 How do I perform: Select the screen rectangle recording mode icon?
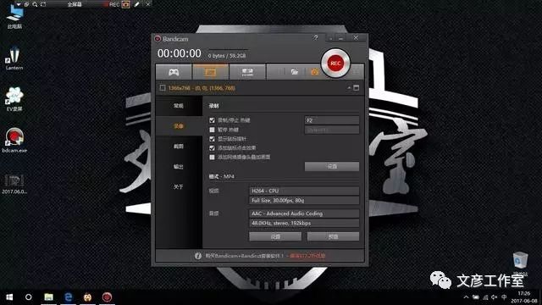click(211, 72)
